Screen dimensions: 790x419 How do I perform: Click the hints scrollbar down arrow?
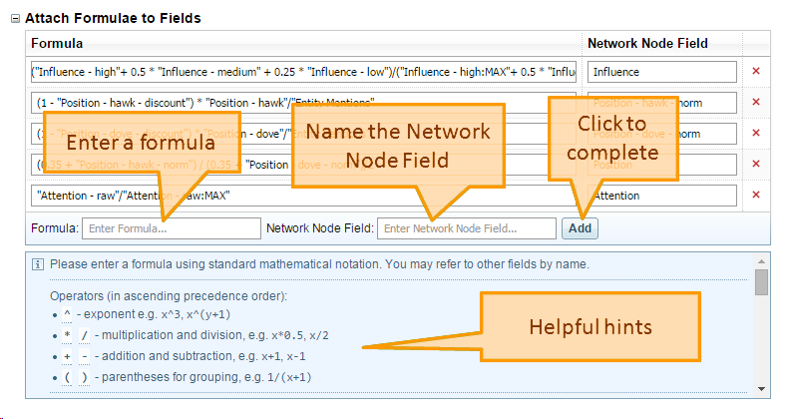(x=761, y=388)
